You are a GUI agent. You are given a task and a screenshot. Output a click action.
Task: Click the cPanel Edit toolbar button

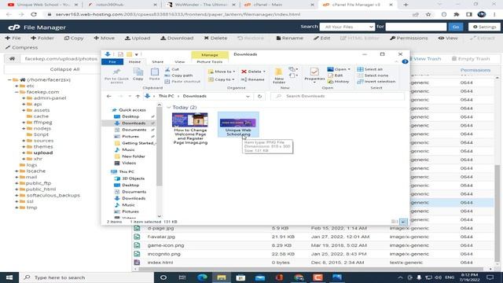(x=321, y=38)
